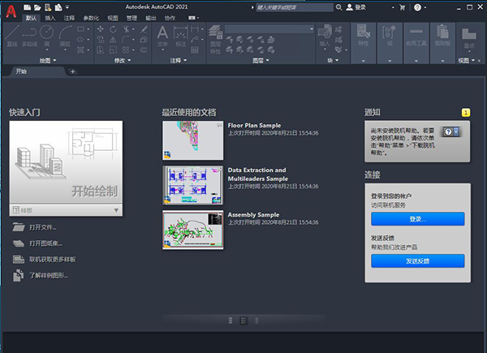Open the layer name combo box
The image size is (487, 353).
pyautogui.click(x=269, y=29)
